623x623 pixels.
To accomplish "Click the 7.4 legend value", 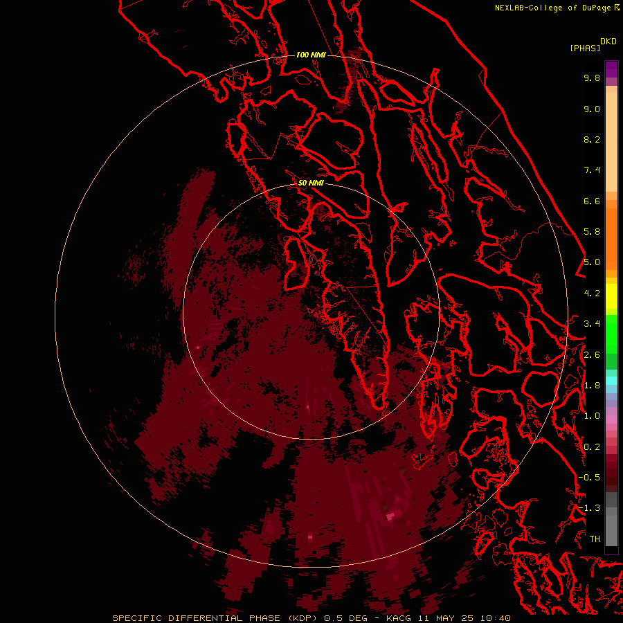I will pyautogui.click(x=592, y=170).
